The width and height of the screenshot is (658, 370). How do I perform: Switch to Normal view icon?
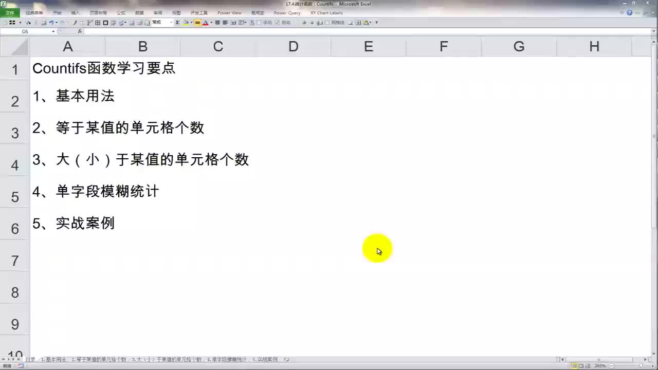pos(574,365)
